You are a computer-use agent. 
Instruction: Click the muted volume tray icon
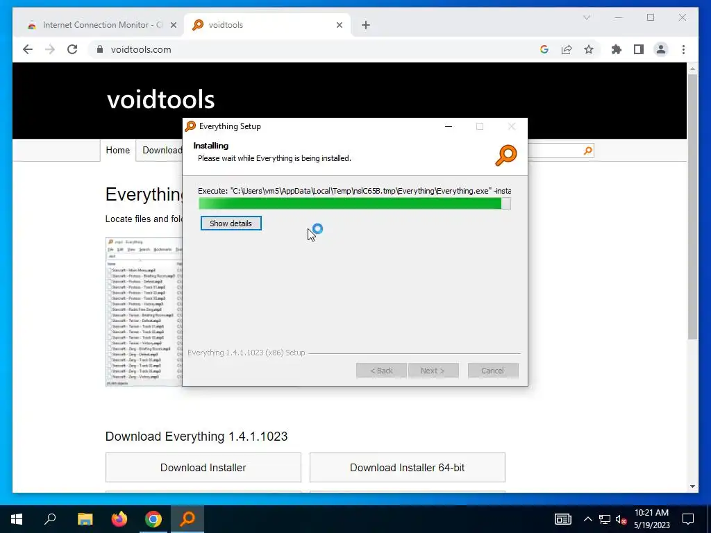point(621,519)
